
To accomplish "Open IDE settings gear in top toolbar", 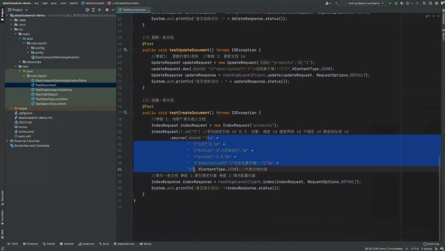I will click(437, 3).
